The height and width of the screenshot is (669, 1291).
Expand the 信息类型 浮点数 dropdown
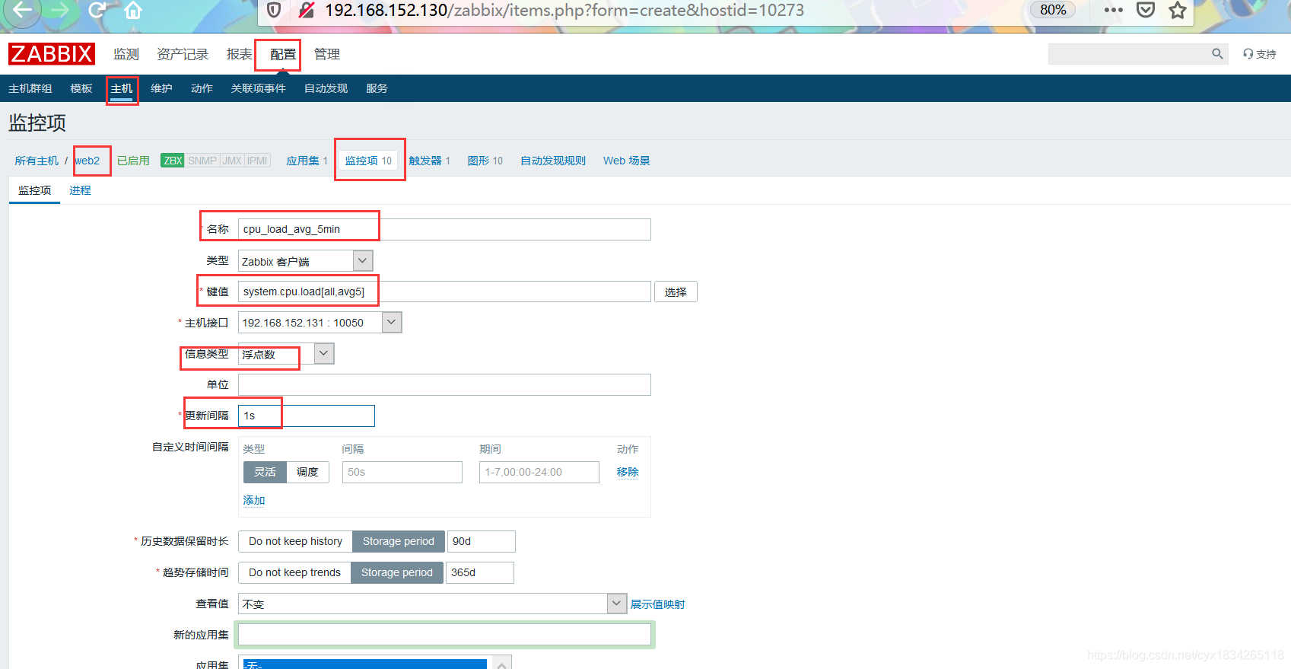coord(286,354)
